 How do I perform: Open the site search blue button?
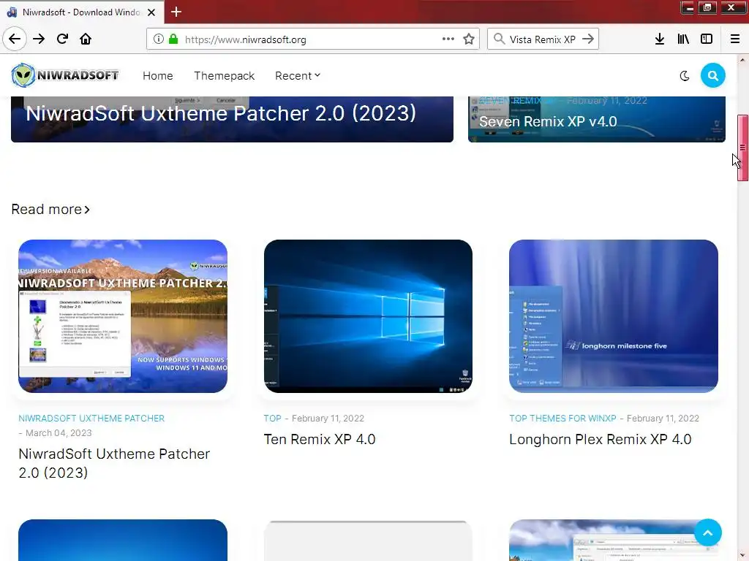click(712, 75)
